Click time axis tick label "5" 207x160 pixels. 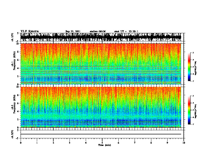102,143
